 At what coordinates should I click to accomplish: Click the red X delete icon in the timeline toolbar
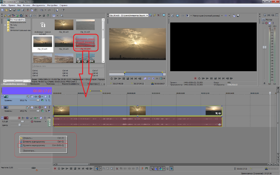tap(117, 169)
